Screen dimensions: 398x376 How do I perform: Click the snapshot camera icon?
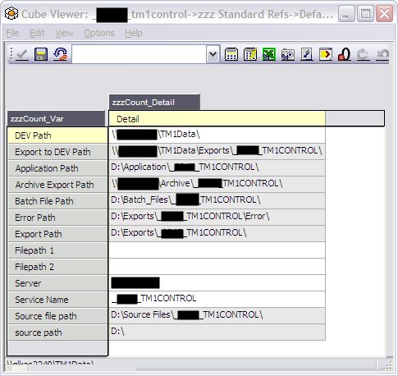pyautogui.click(x=288, y=54)
